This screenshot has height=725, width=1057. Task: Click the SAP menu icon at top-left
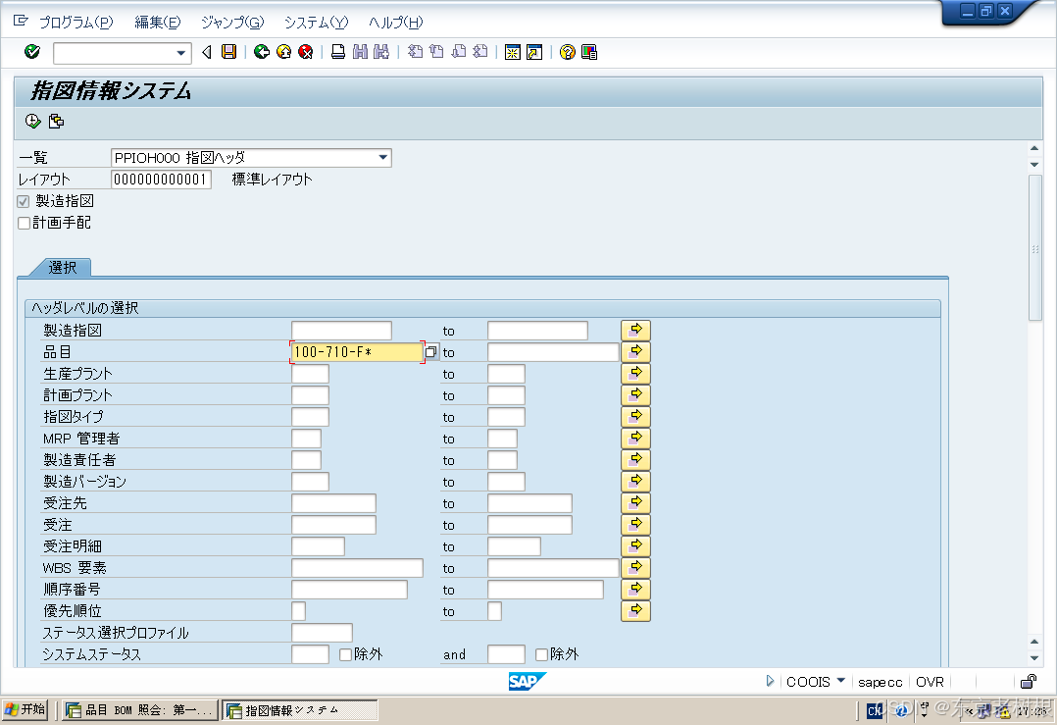21,22
